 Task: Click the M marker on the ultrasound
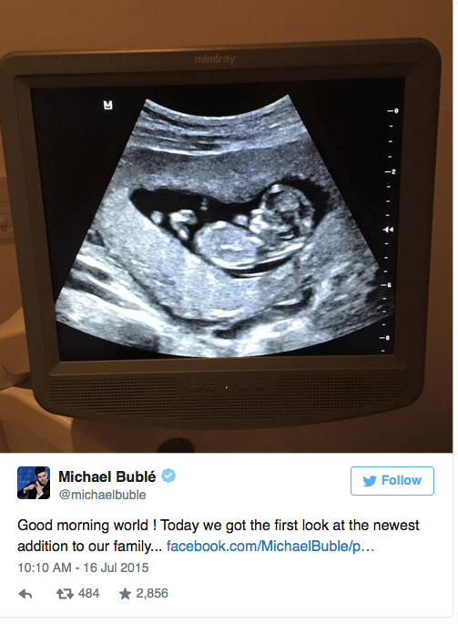(107, 105)
